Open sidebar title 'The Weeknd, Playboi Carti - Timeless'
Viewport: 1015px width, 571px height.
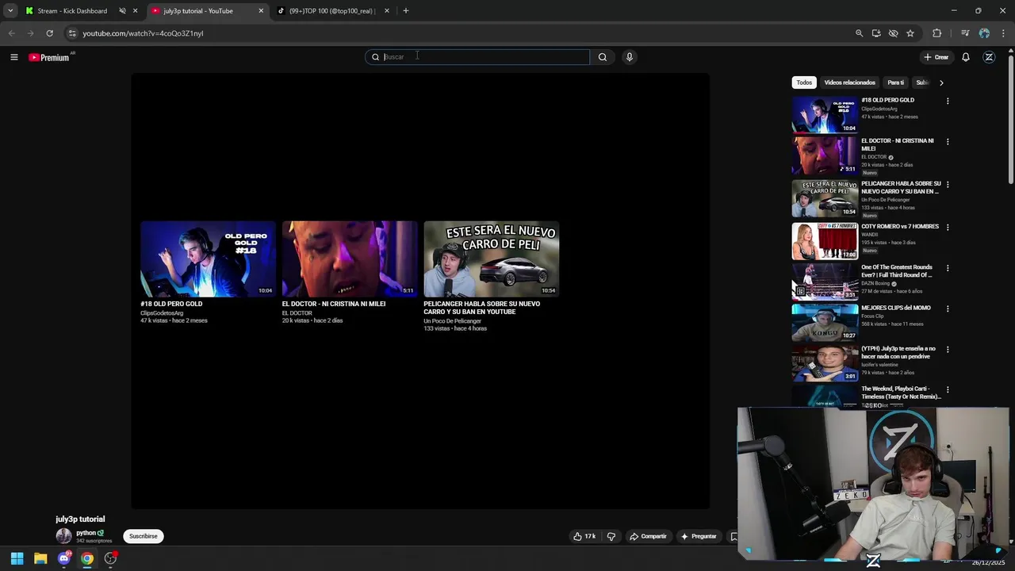(x=901, y=393)
